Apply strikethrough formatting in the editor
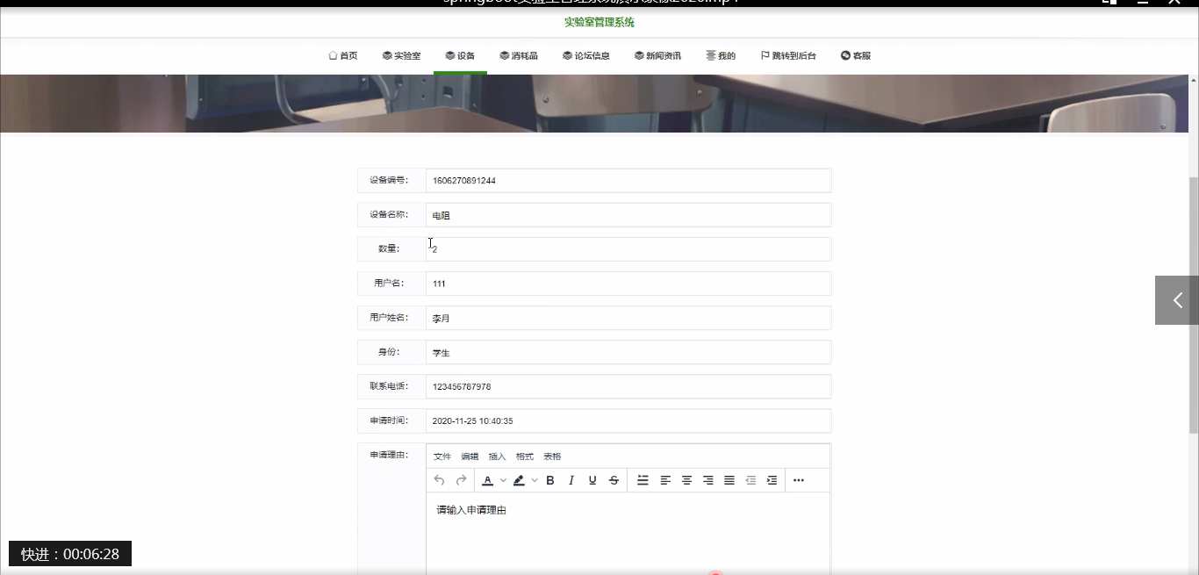The width and height of the screenshot is (1199, 575). [x=614, y=480]
